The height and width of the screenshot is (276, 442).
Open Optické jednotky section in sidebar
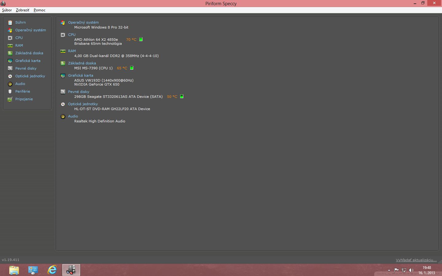[x=30, y=76]
